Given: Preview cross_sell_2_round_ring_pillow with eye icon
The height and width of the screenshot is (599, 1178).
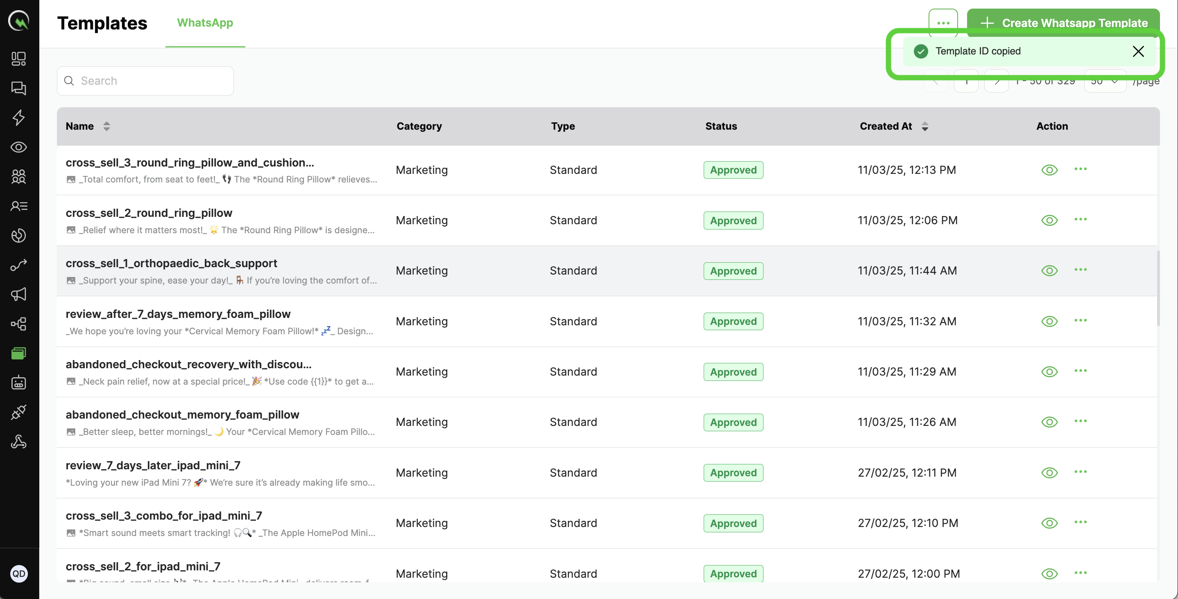Looking at the screenshot, I should click(x=1049, y=220).
